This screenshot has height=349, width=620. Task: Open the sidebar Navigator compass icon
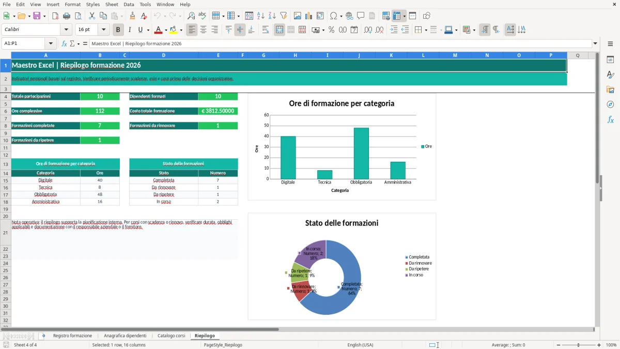(610, 104)
